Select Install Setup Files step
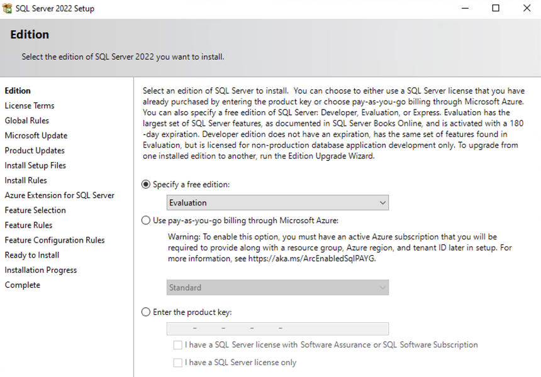The image size is (541, 377). click(35, 165)
